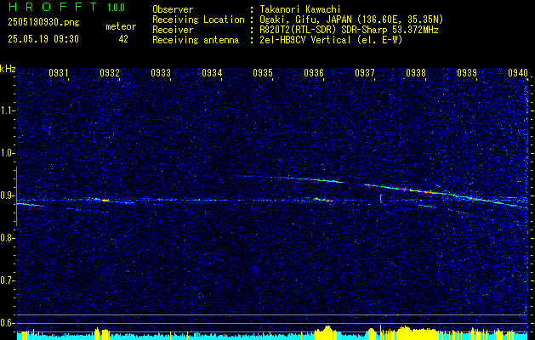Select the file name 2505190930.png
Image resolution: width=535 pixels, height=340 pixels.
43,22
